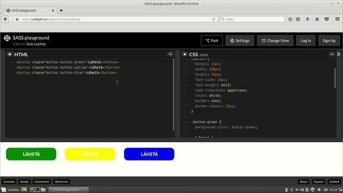Click the recording camera tray icon
The image size is (343, 193).
click(x=326, y=190)
